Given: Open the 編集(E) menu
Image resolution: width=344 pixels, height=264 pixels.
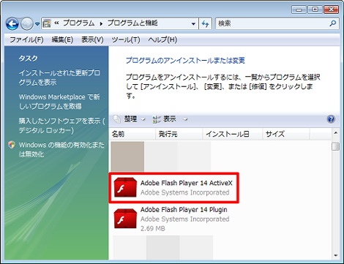Looking at the screenshot, I should [62, 39].
